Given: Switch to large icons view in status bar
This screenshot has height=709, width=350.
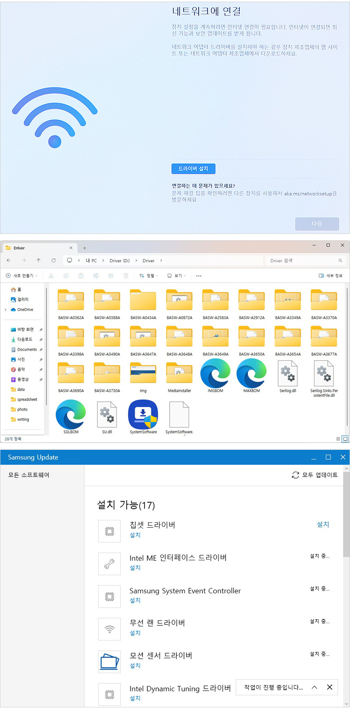Looking at the screenshot, I should (x=345, y=439).
